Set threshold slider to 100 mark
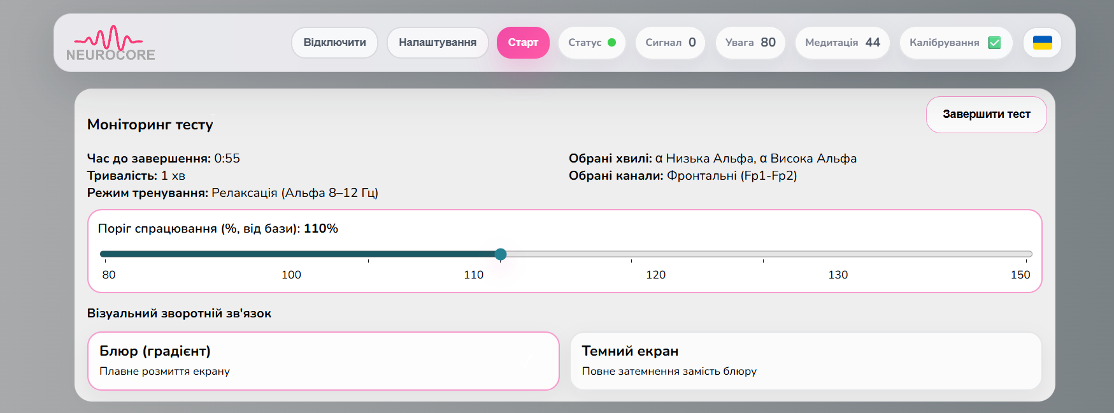Screen dimensions: 1114x413 368,254
